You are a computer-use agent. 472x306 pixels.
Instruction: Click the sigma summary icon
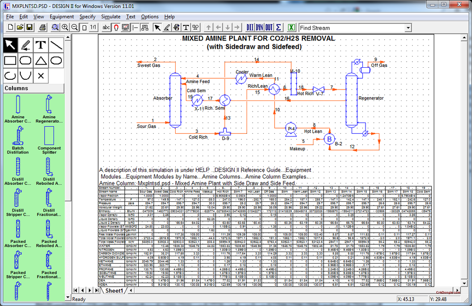(x=278, y=27)
